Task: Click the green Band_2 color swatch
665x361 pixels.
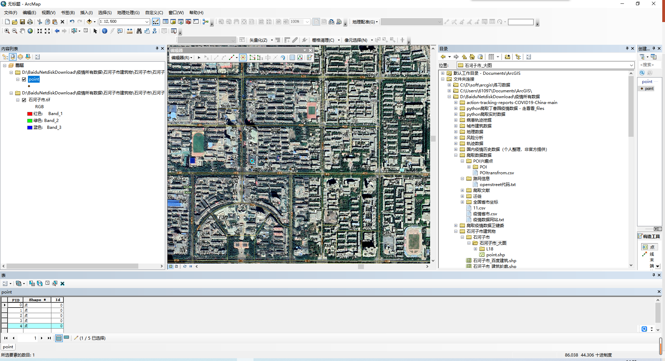Action: (x=30, y=121)
